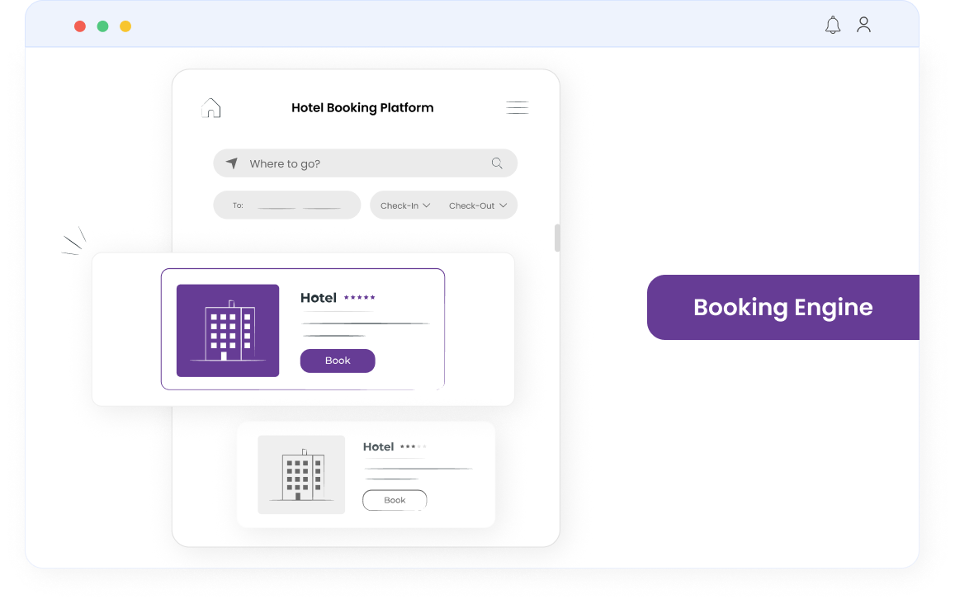Open notifications via the bell icon
Viewport: 955px width, 604px height.
coord(833,25)
